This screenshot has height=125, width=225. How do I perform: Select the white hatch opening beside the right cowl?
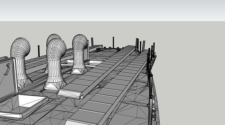click(x=96, y=62)
